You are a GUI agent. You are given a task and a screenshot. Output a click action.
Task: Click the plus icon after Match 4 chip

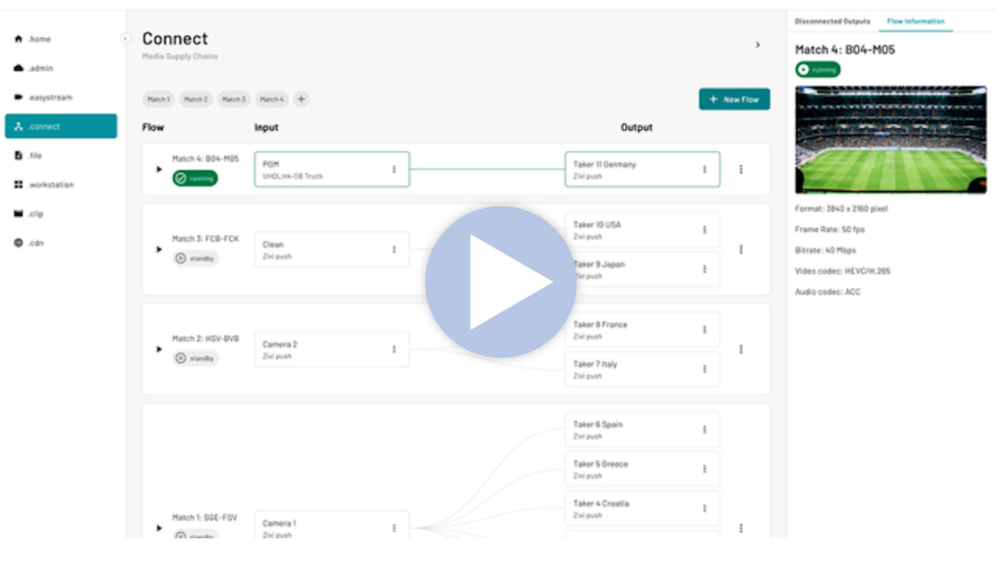tap(301, 99)
